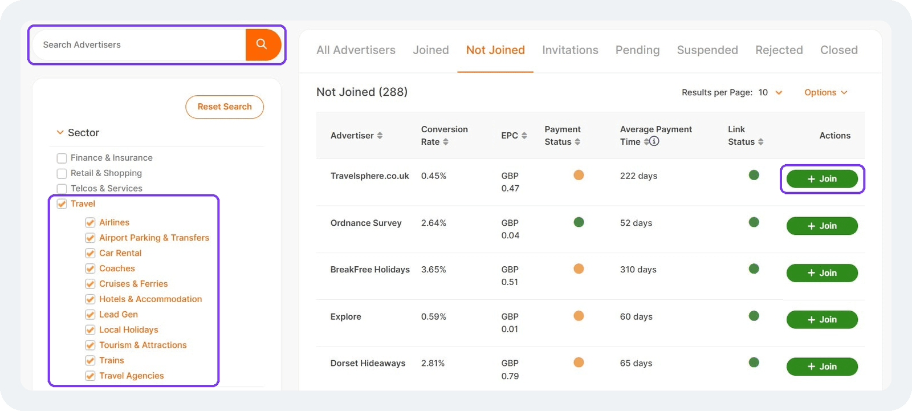Join the BreakFree Holidays advertiser

pyautogui.click(x=822, y=273)
